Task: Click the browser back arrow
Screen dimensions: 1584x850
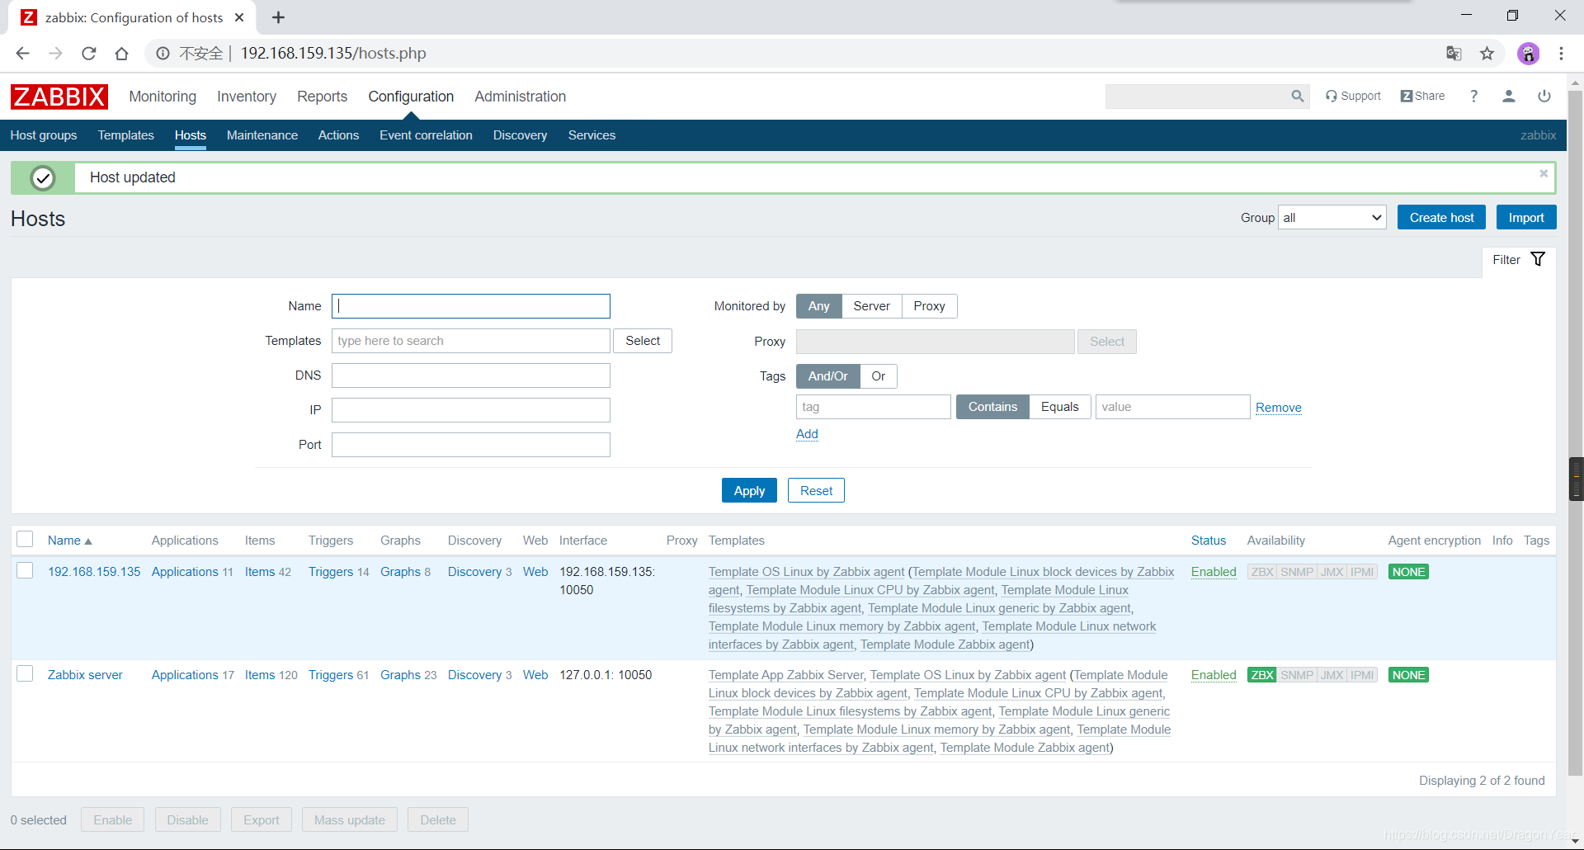Action: 22,54
